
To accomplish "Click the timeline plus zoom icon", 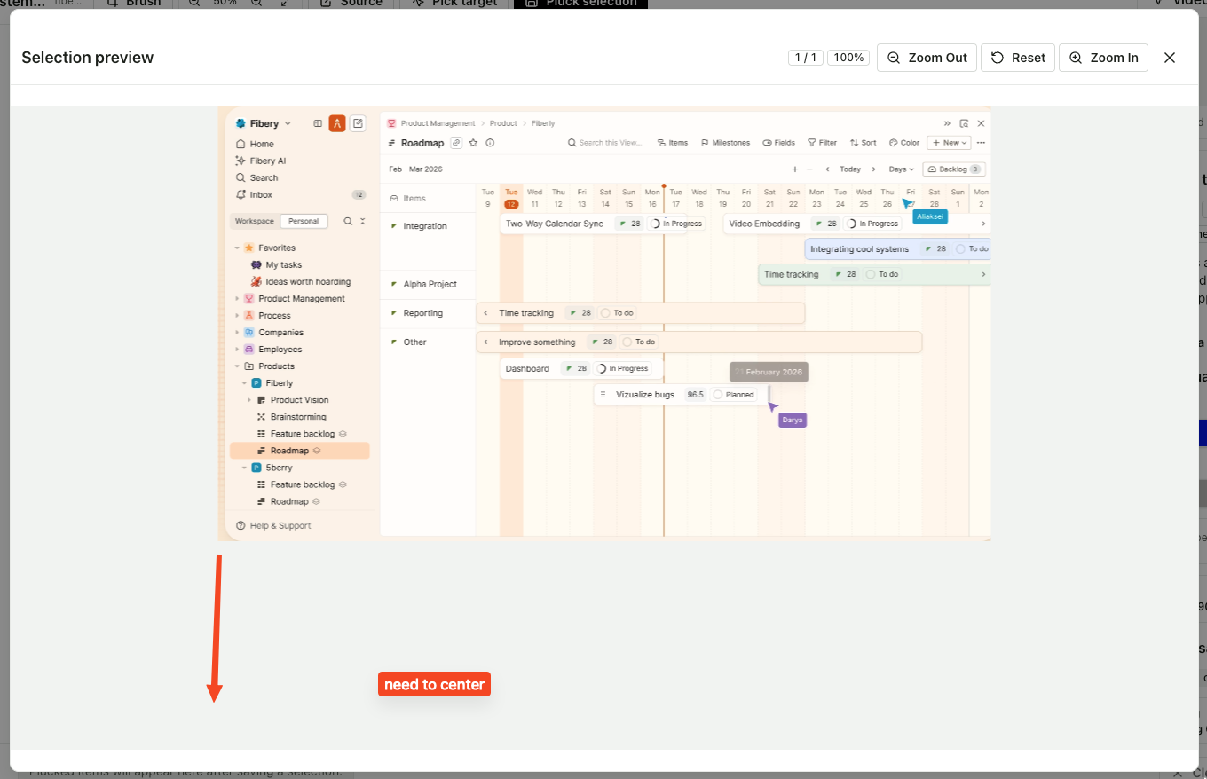I will (x=795, y=169).
